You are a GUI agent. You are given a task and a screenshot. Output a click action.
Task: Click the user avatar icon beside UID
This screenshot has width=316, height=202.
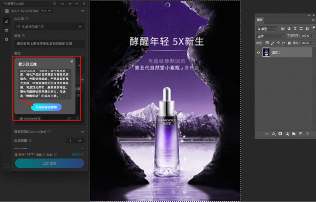[x=7, y=11]
